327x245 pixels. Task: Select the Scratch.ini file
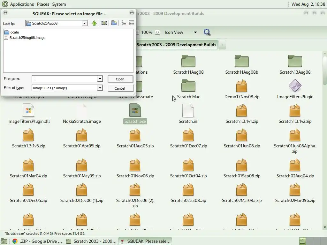[188, 114]
